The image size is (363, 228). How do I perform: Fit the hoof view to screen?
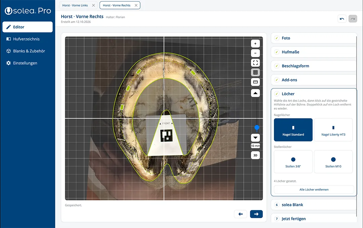(255, 63)
